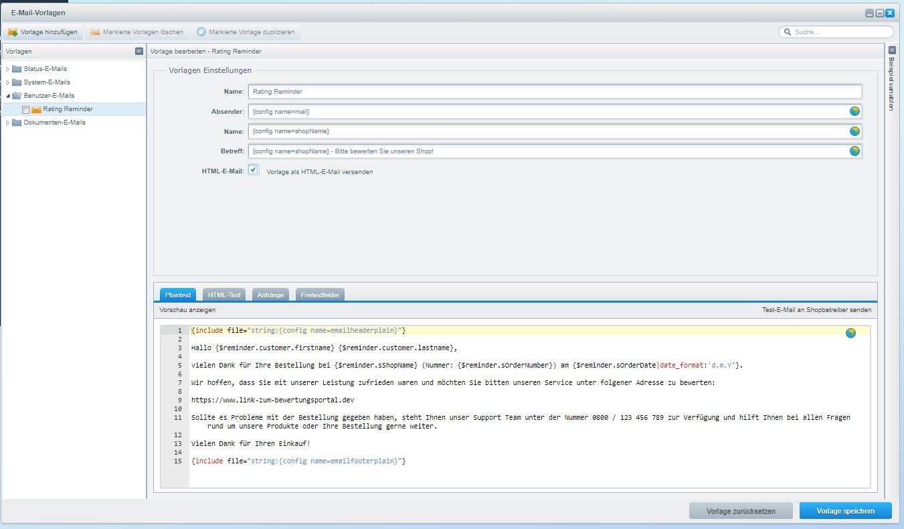Open the Anhänge tab

click(270, 295)
